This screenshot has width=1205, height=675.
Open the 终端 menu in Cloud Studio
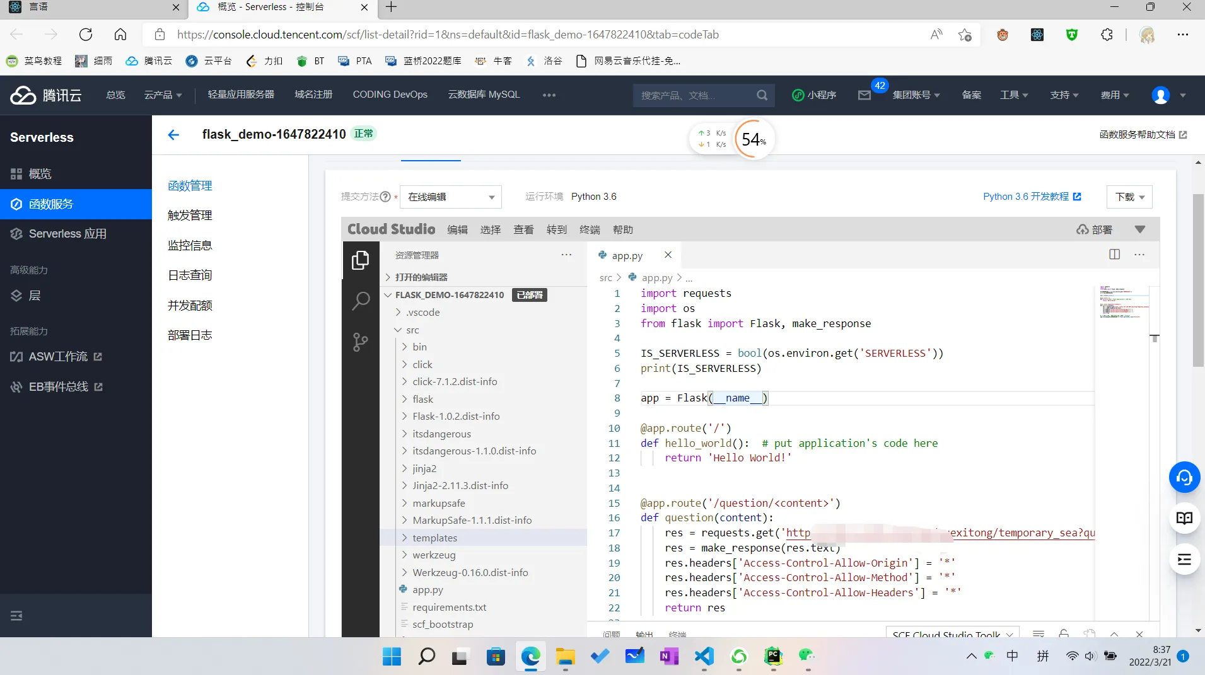tap(590, 229)
